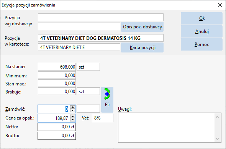The height and width of the screenshot is (149, 226).
Task: Click the supplier code field beside Opis poz. dostawcy
Action: click(x=79, y=26)
